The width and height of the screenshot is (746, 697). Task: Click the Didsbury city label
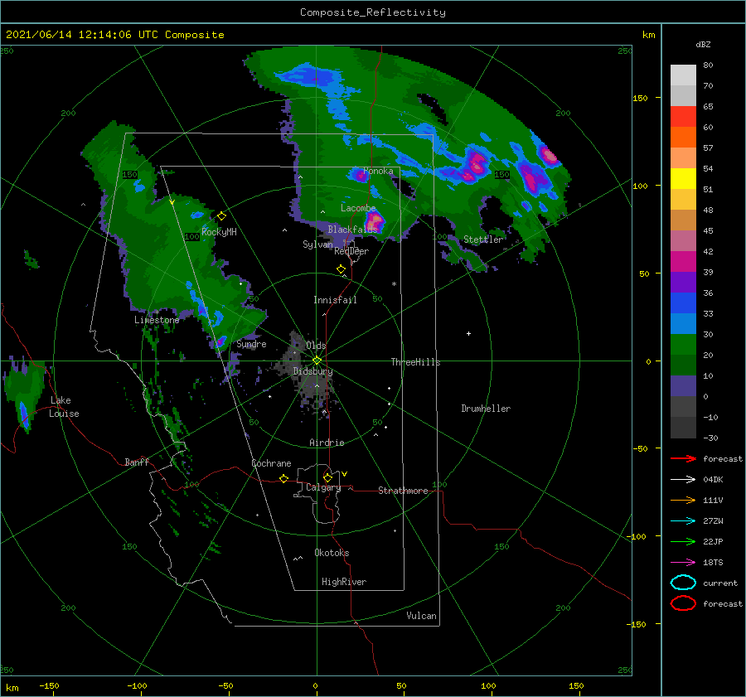[x=312, y=371]
